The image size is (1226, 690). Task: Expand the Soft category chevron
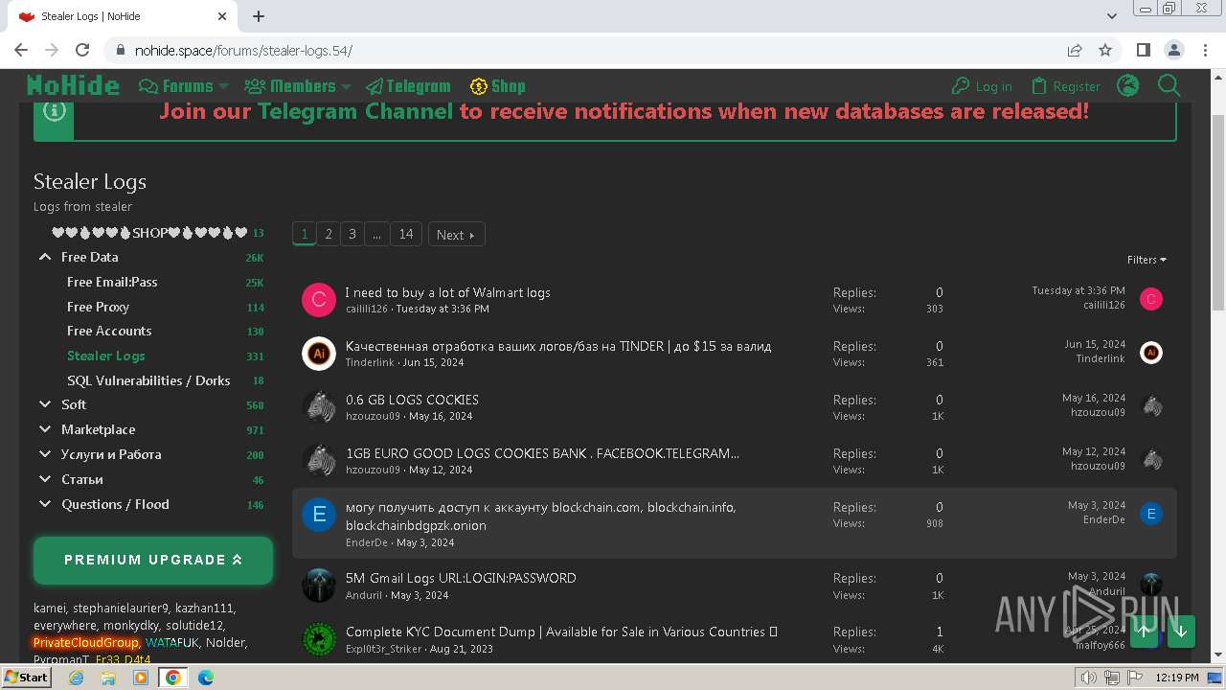[45, 404]
